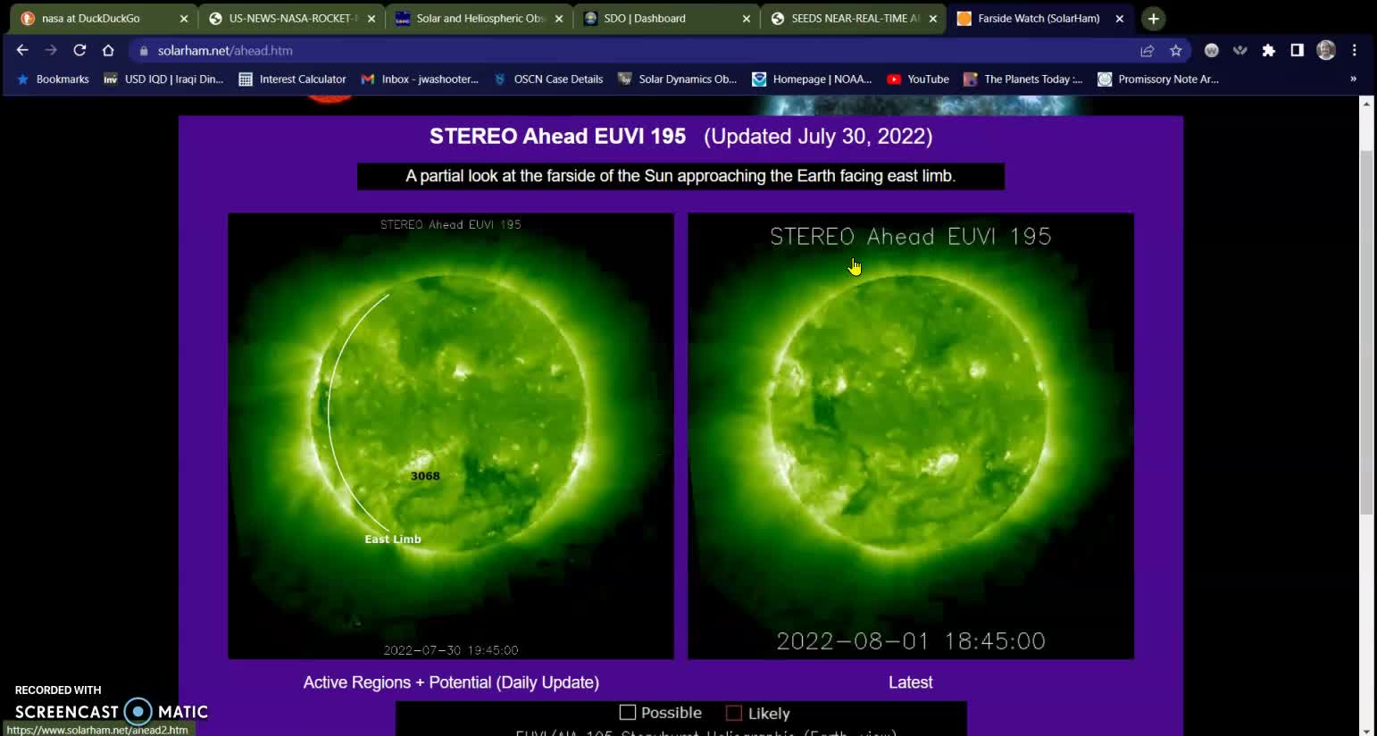Close the SDO Dashboard tab
This screenshot has height=736, width=1377.
(x=747, y=19)
